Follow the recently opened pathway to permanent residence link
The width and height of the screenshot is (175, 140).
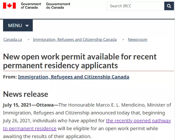138,121
